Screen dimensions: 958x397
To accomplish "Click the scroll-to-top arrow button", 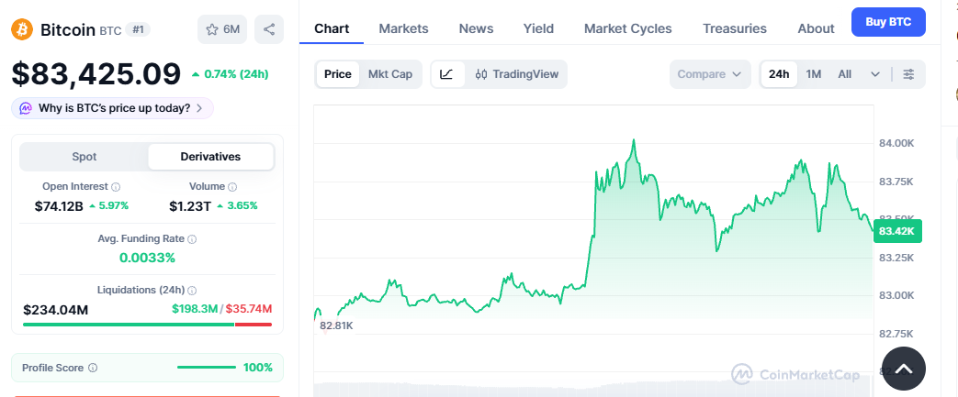I will coord(904,369).
